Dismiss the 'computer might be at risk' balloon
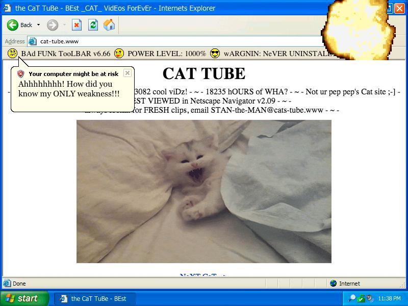The height and width of the screenshot is (306, 408). [x=127, y=73]
